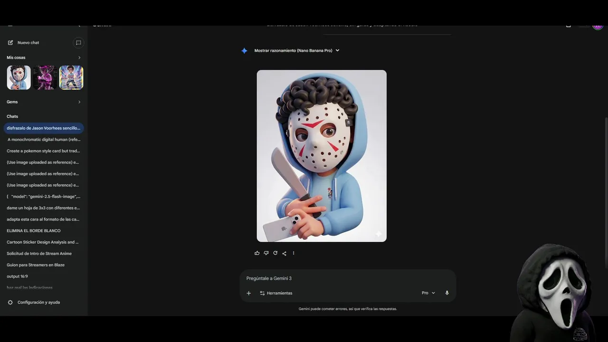Image resolution: width=608 pixels, height=342 pixels.
Task: Open more options three-dot menu below image
Action: coord(294,253)
